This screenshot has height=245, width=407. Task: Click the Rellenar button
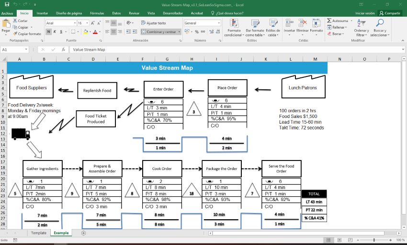point(337,27)
